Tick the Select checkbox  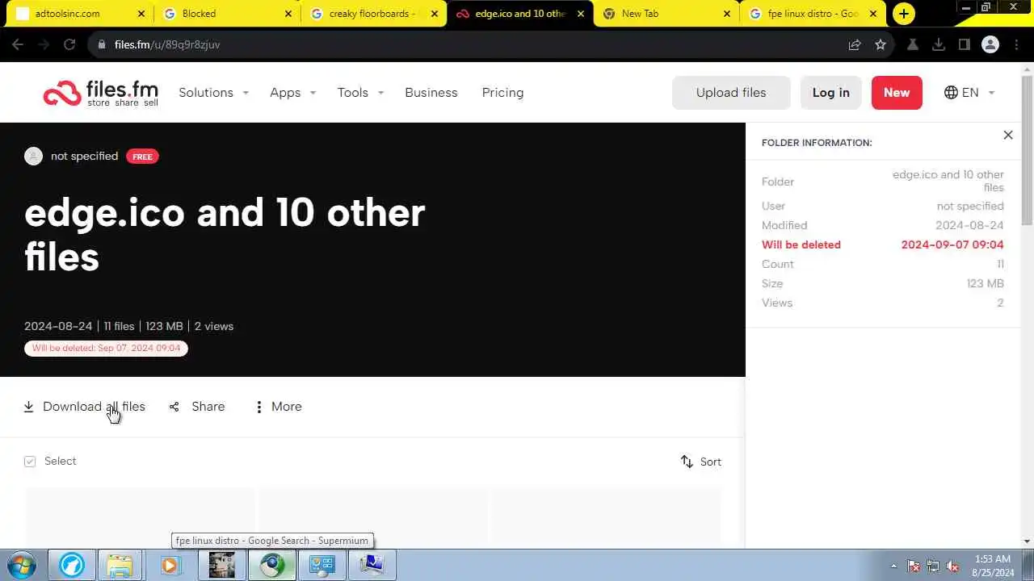[x=30, y=462]
